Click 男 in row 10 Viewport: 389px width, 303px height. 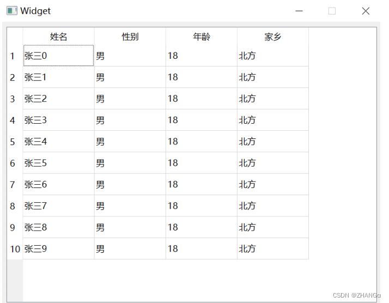point(130,249)
